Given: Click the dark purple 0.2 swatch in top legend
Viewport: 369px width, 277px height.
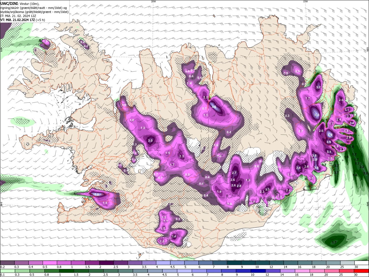Looking at the screenshot, I should click(x=7, y=263).
